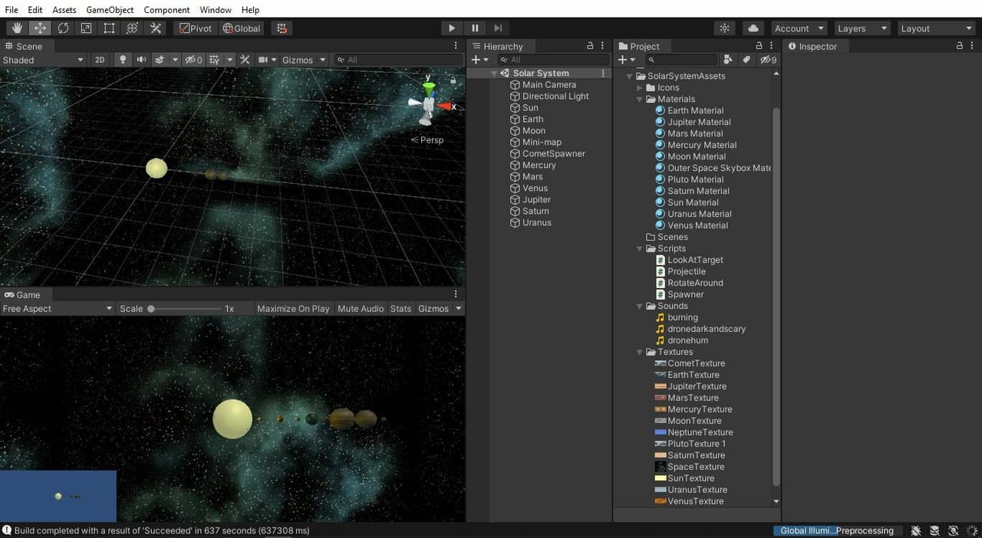Select the Move tool
The width and height of the screenshot is (982, 538).
40,28
